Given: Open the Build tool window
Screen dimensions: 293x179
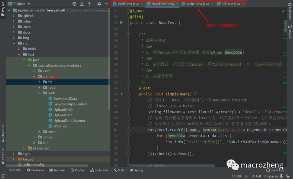Looking at the screenshot, I should point(119,170).
